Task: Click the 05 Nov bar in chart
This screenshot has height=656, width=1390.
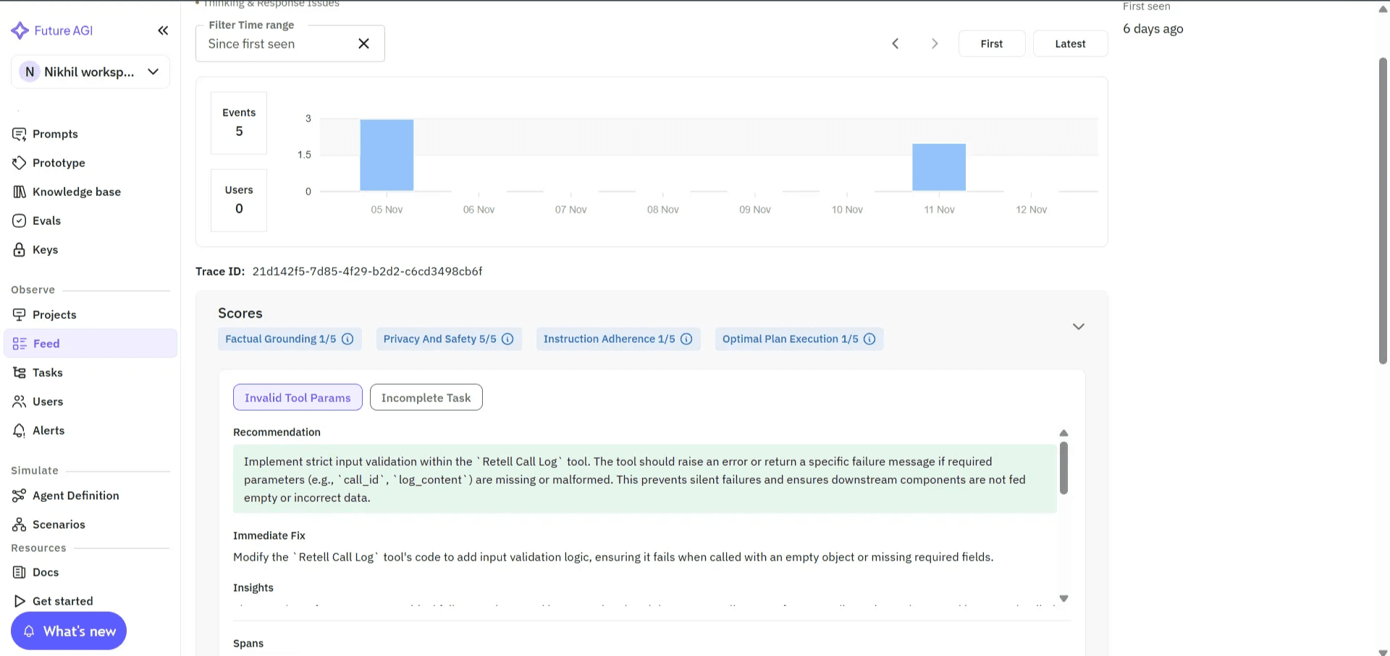Action: 387,155
